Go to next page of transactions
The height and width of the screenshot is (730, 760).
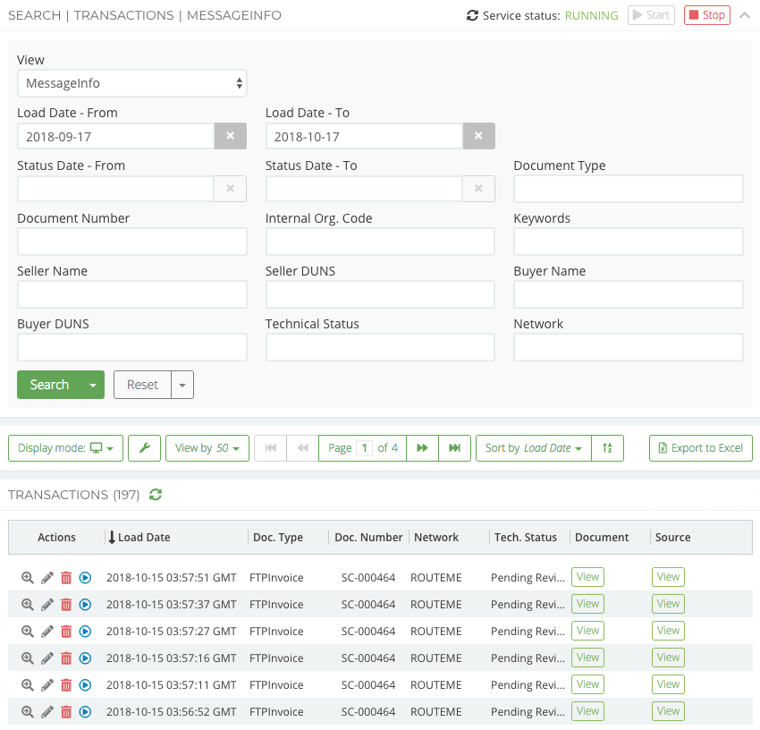coord(422,448)
